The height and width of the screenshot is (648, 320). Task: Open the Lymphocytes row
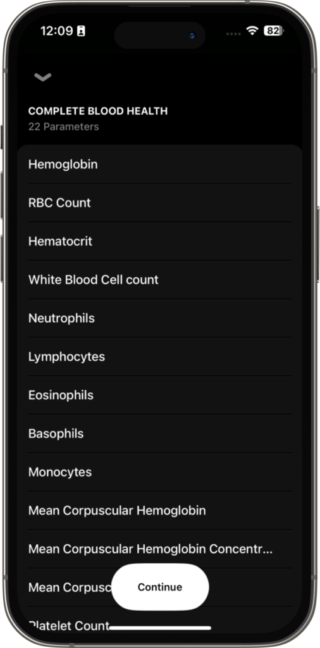pyautogui.click(x=160, y=357)
